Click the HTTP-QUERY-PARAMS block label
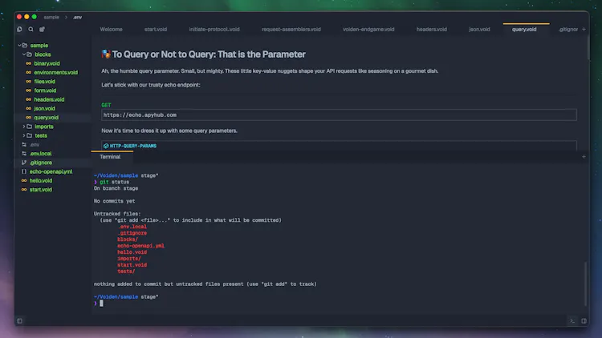The image size is (602, 338). coord(133,146)
